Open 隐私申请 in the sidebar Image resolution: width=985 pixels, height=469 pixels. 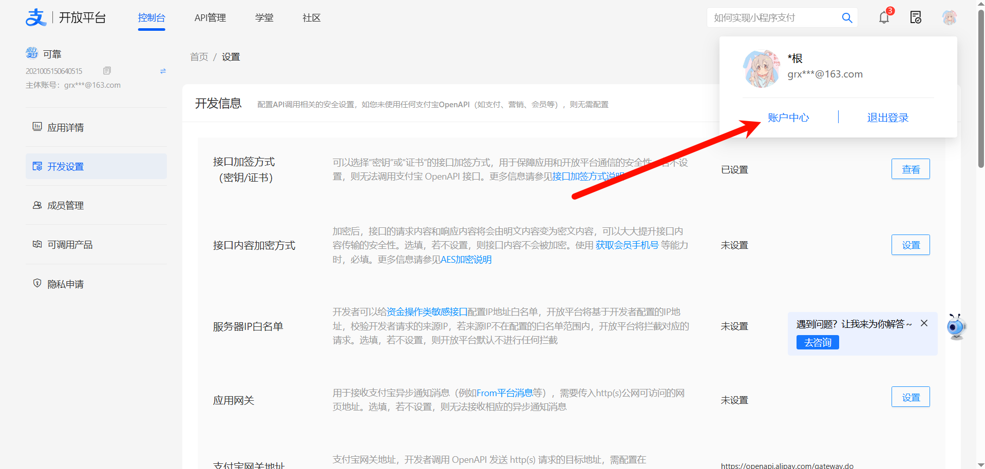[65, 283]
